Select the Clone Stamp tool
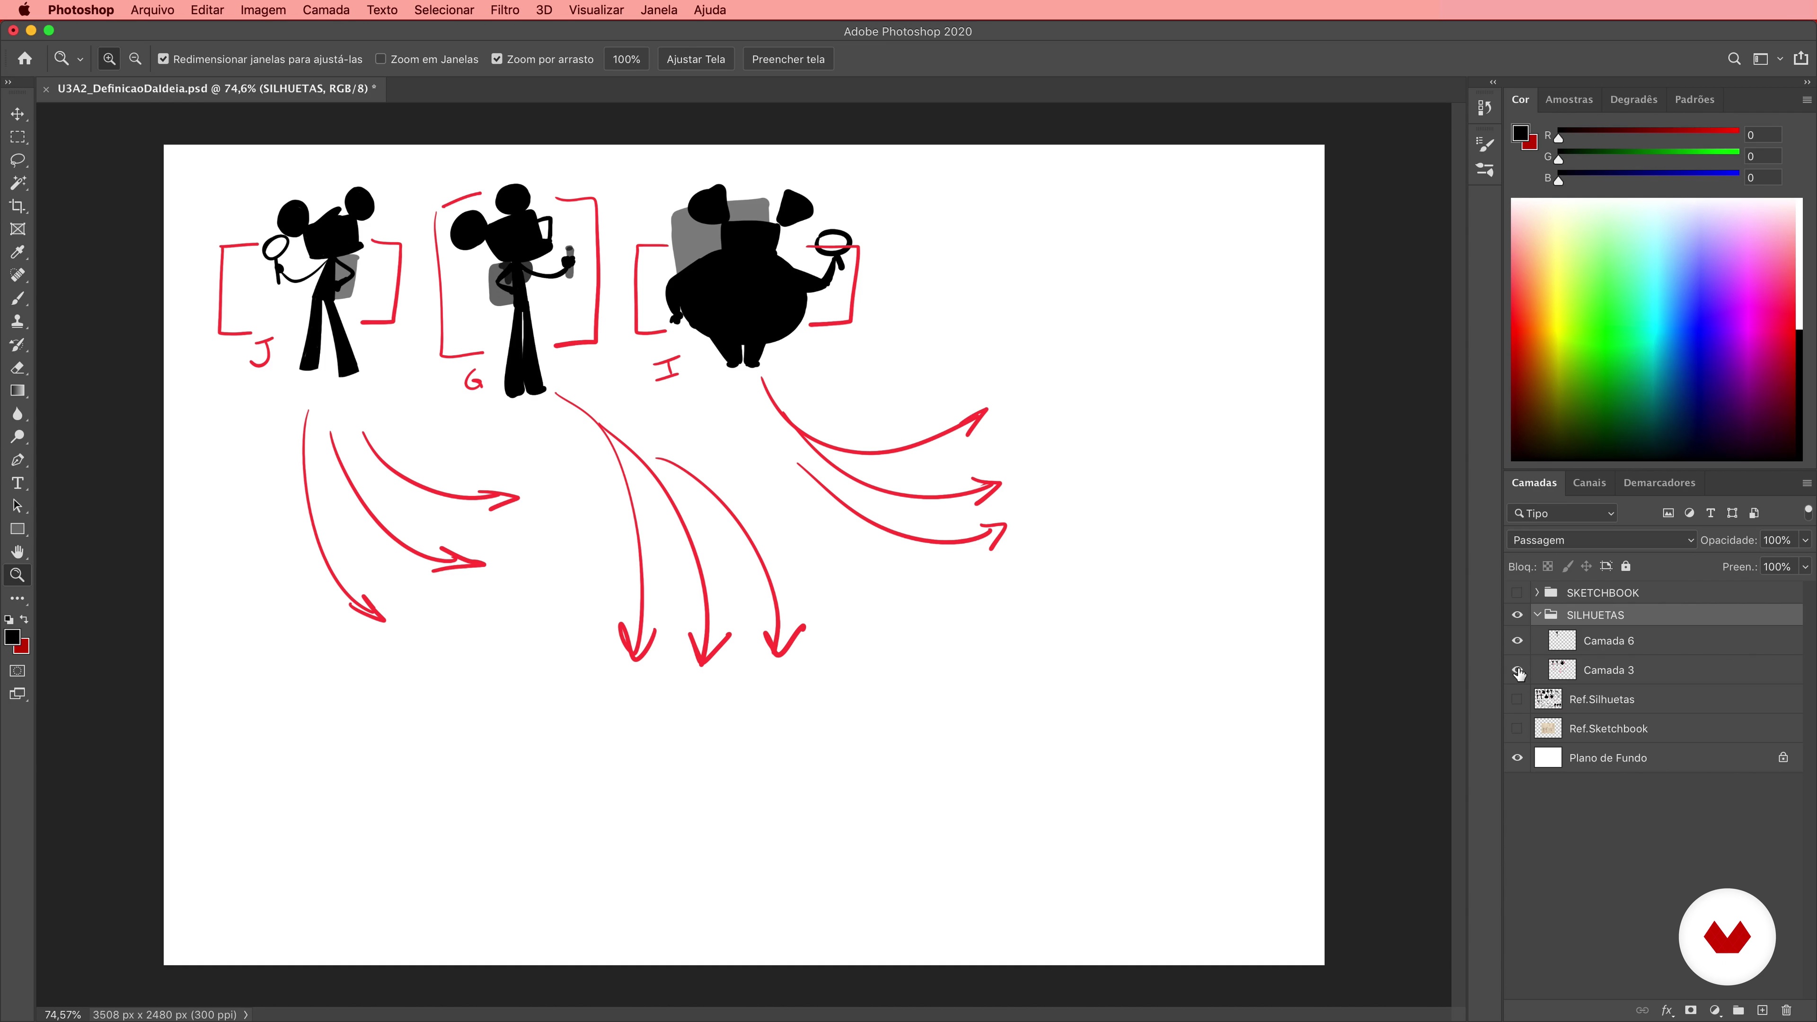The width and height of the screenshot is (1817, 1022). click(x=18, y=322)
